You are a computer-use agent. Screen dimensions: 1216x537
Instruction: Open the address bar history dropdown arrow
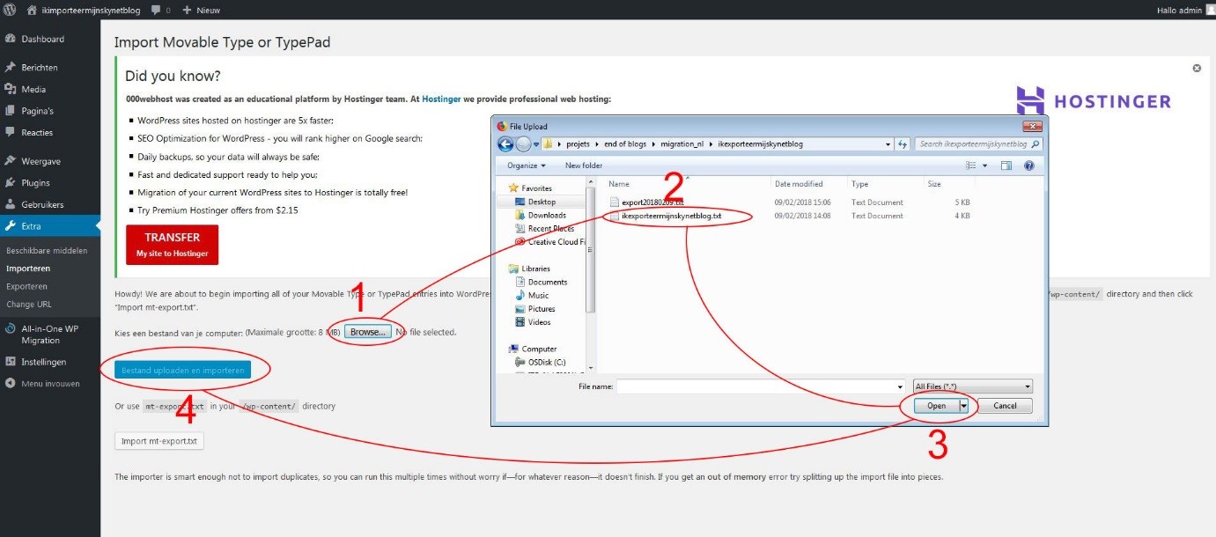point(888,143)
